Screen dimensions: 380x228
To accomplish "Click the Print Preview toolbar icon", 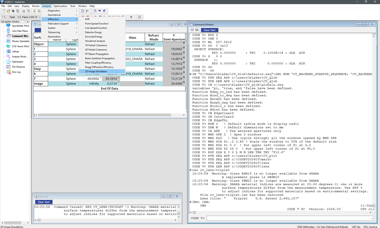I will point(28,11).
